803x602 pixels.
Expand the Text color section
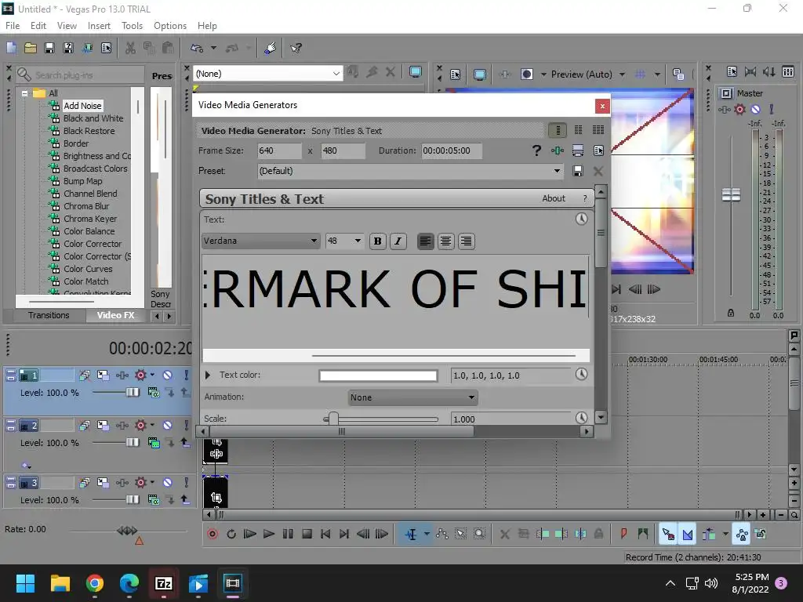pos(207,375)
